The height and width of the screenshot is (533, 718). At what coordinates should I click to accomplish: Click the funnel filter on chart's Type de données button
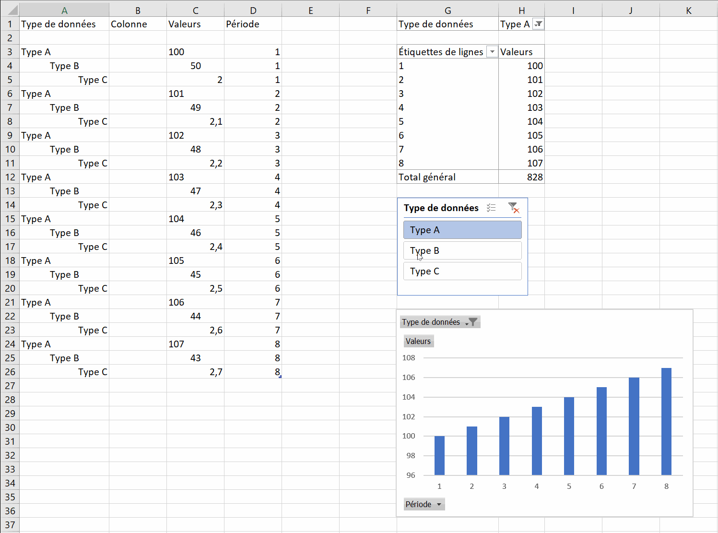coord(472,322)
